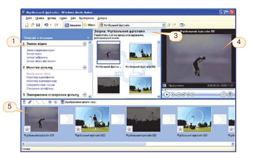Click the star effect icon on storyboard clip 004
The height and width of the screenshot is (153, 253).
(x=180, y=129)
